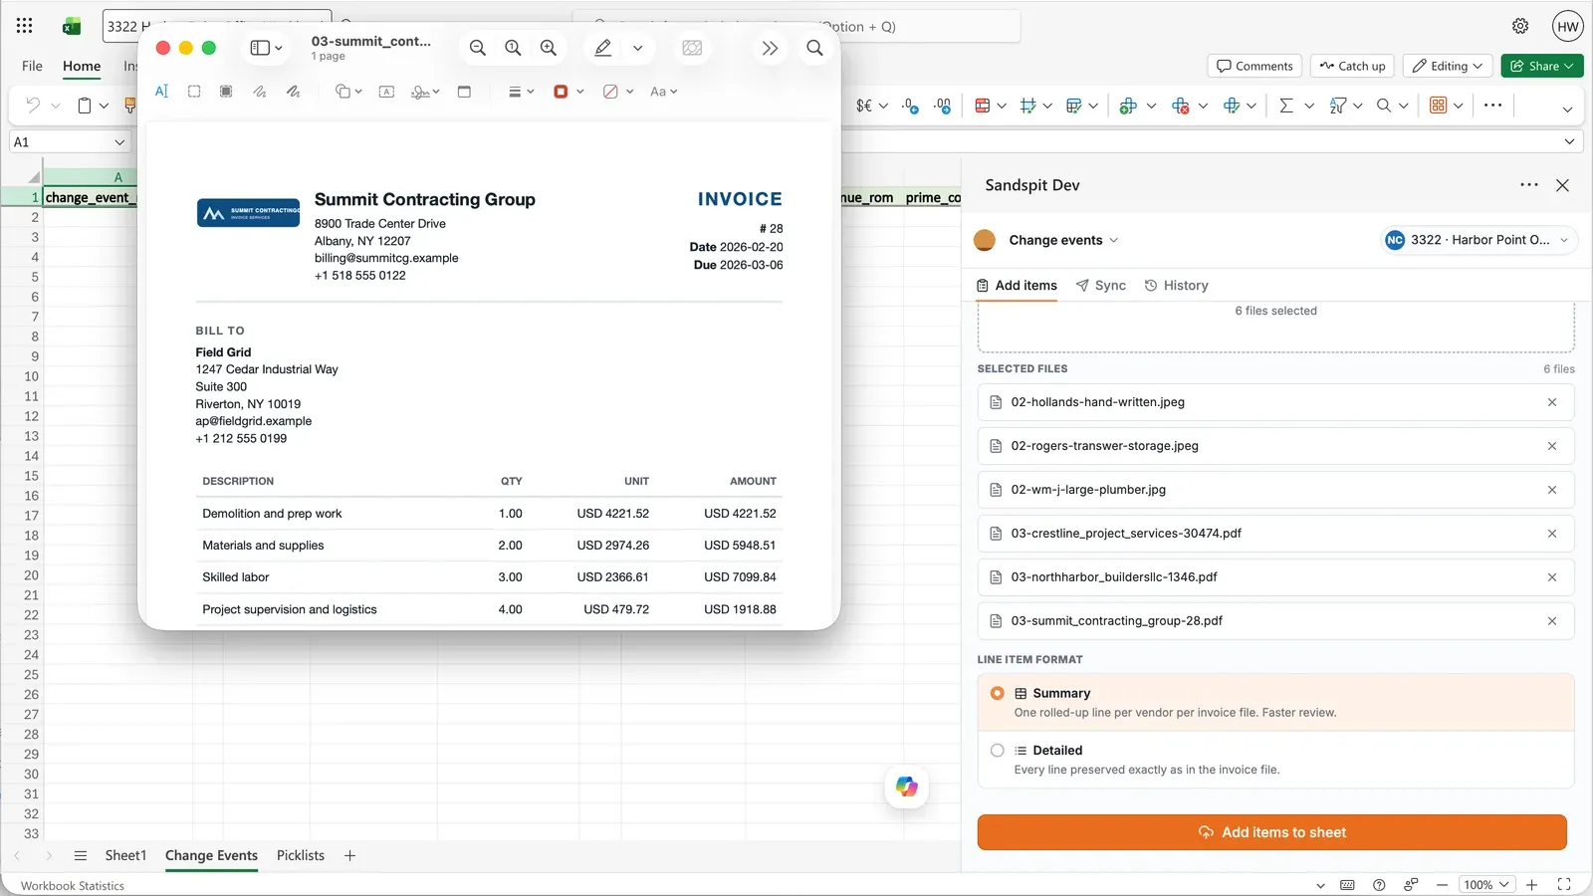Open Workbook Statistics

73,886
